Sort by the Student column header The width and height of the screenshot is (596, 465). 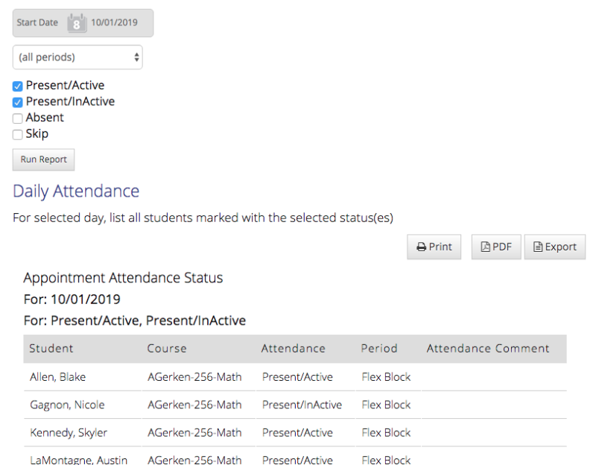tap(52, 348)
